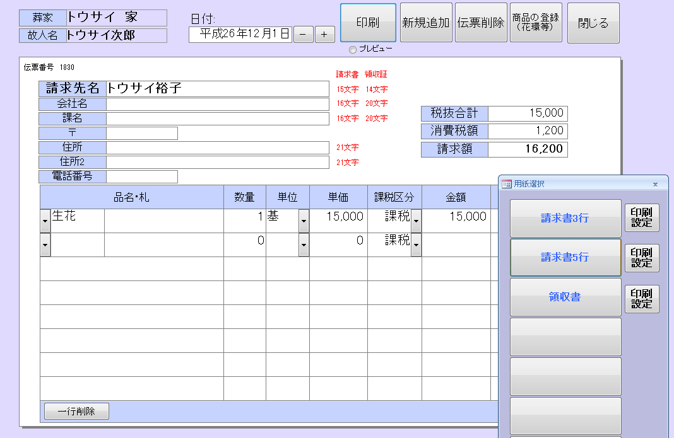Expand product name dropdown for 生花 row
Image resolution: width=674 pixels, height=438 pixels.
click(x=45, y=221)
